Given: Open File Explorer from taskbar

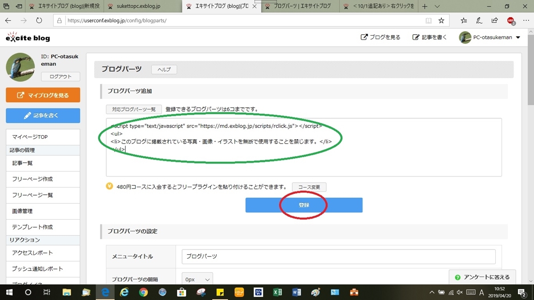Looking at the screenshot, I should click(67, 292).
